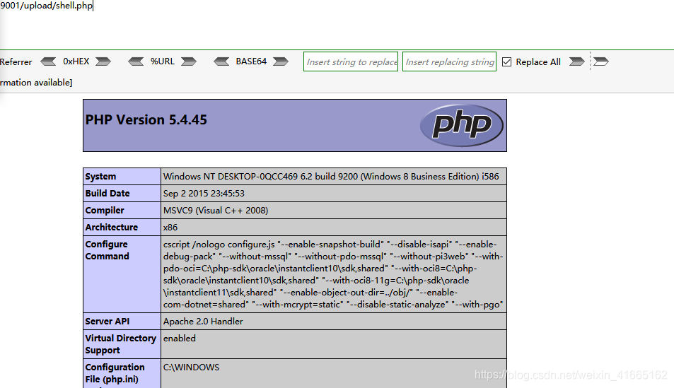
Task: Click the 'Windows NT DESKTOP-0QCC469' system value
Action: (x=331, y=176)
